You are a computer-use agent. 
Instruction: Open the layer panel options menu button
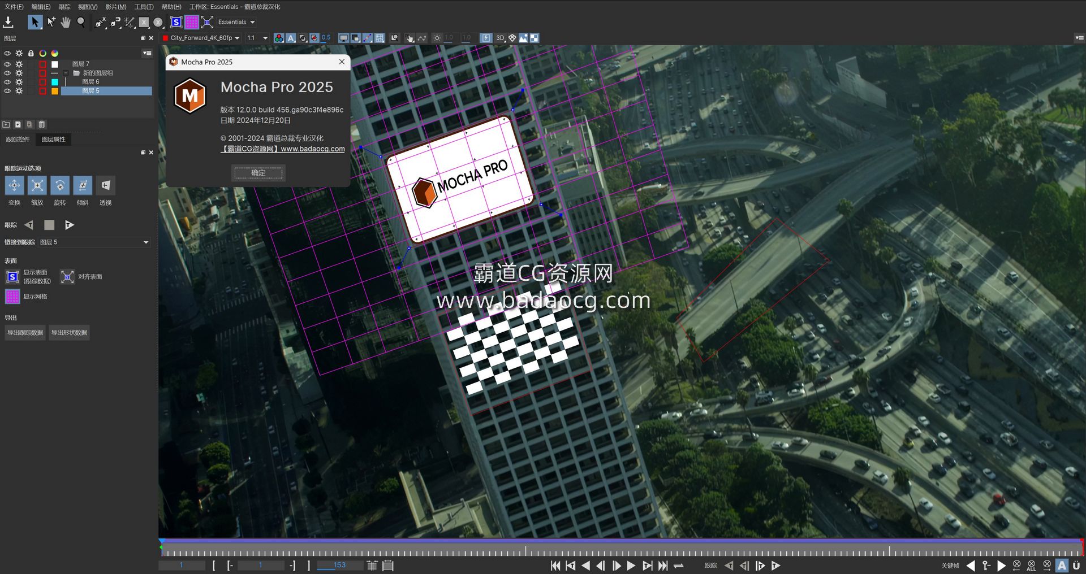(147, 53)
